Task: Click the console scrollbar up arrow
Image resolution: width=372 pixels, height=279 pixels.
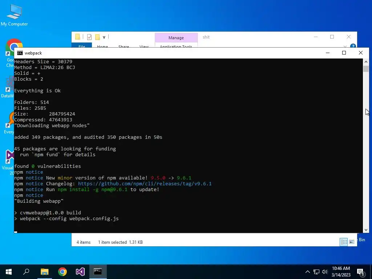Action: pyautogui.click(x=366, y=62)
